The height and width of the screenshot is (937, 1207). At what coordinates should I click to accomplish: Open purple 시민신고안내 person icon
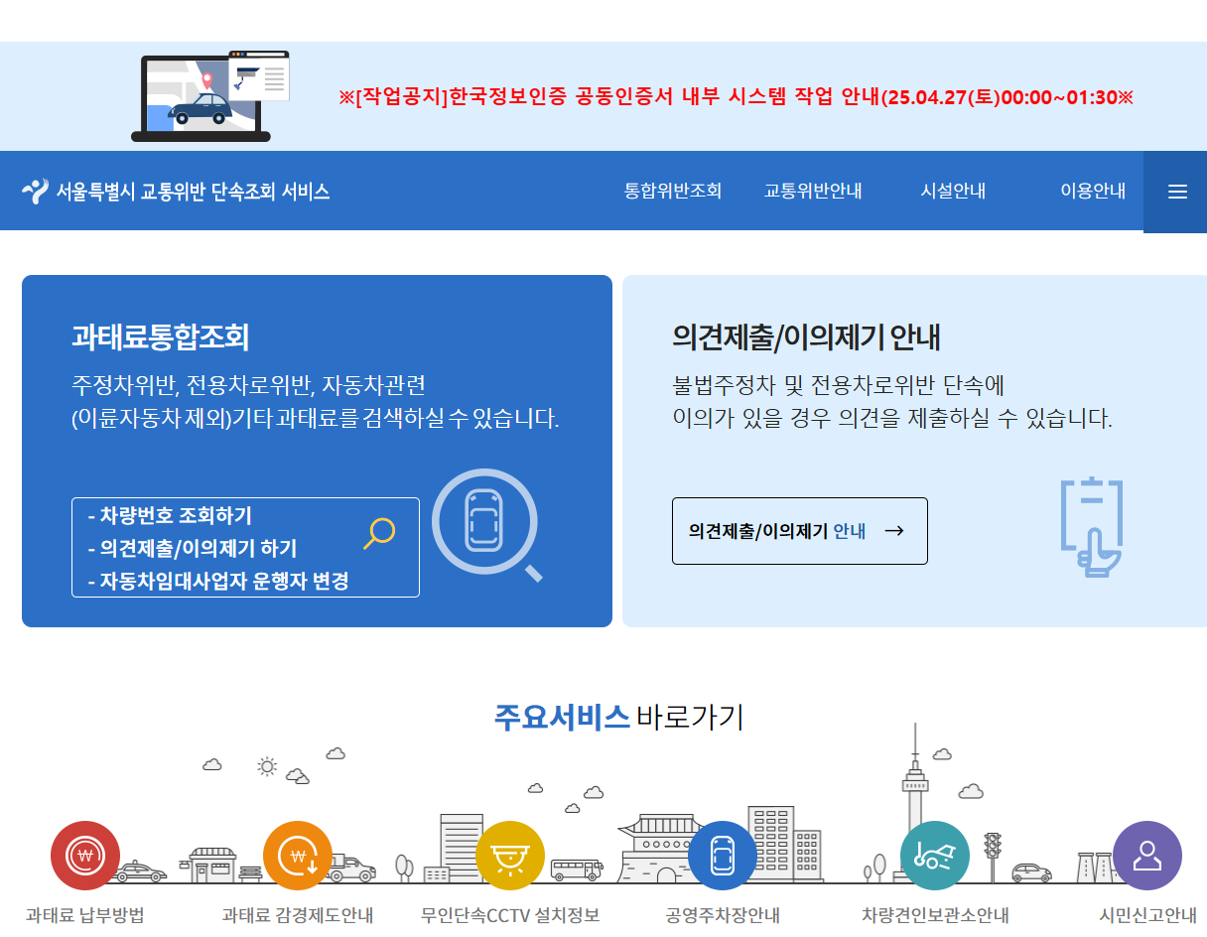pos(1147,856)
